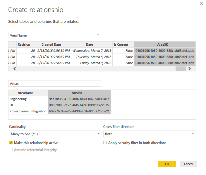
Task: Click the right scroll arrow of ViewName table
Action: coord(189,68)
